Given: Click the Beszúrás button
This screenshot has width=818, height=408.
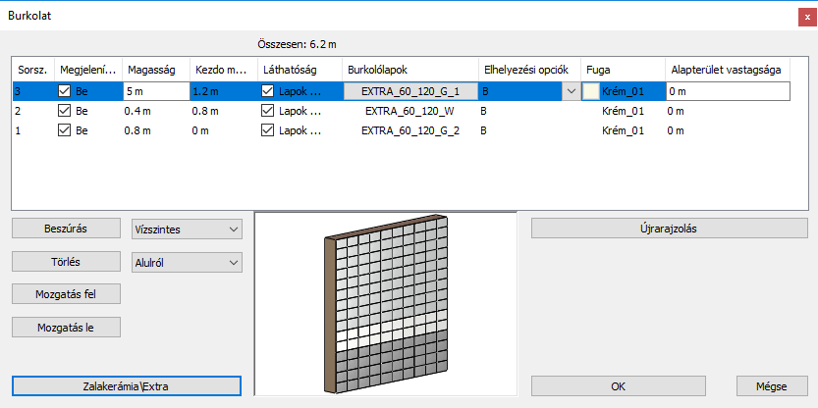Looking at the screenshot, I should 66,229.
